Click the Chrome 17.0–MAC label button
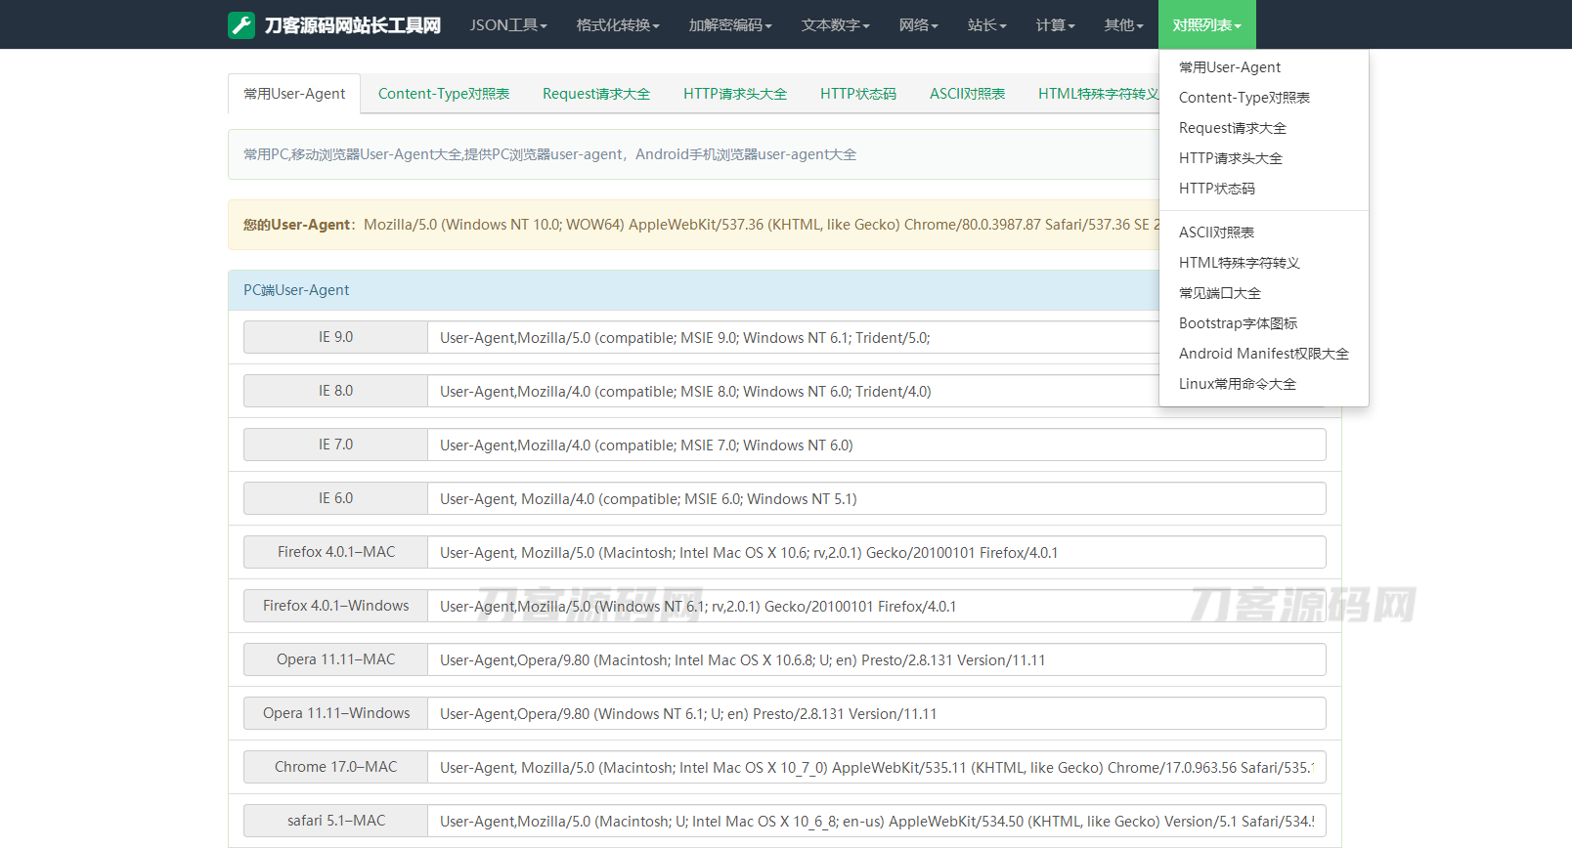Viewport: 1572px width, 848px height. (335, 767)
